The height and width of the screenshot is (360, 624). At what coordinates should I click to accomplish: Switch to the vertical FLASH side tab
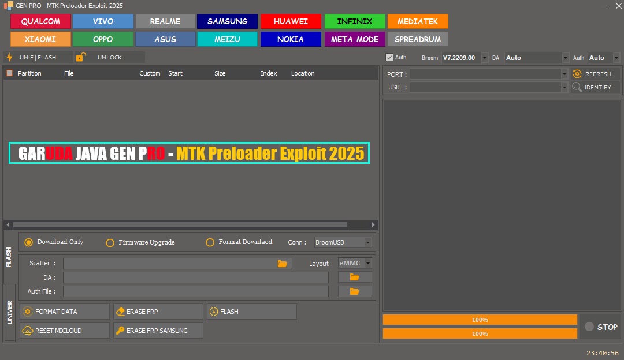(x=9, y=257)
